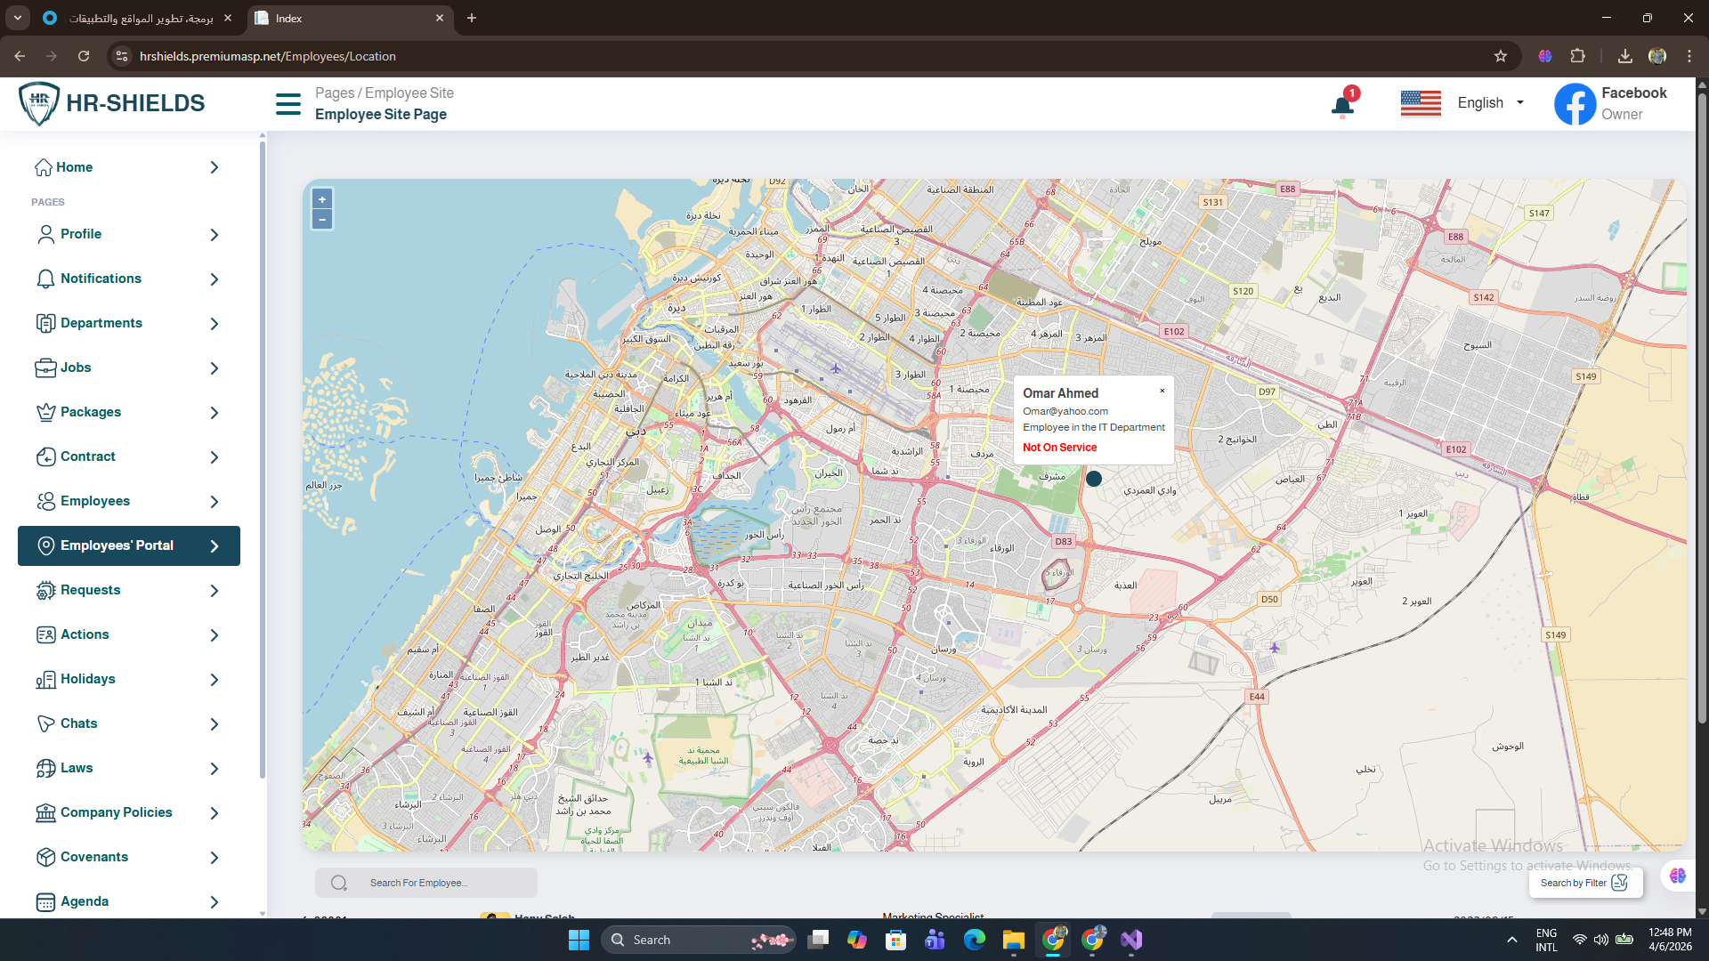Click Pages breadcrumb link

click(334, 93)
